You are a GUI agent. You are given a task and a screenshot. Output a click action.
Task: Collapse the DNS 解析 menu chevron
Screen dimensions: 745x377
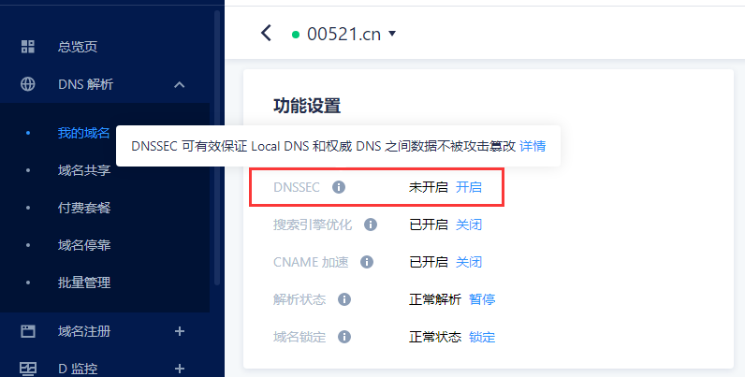pyautogui.click(x=179, y=85)
